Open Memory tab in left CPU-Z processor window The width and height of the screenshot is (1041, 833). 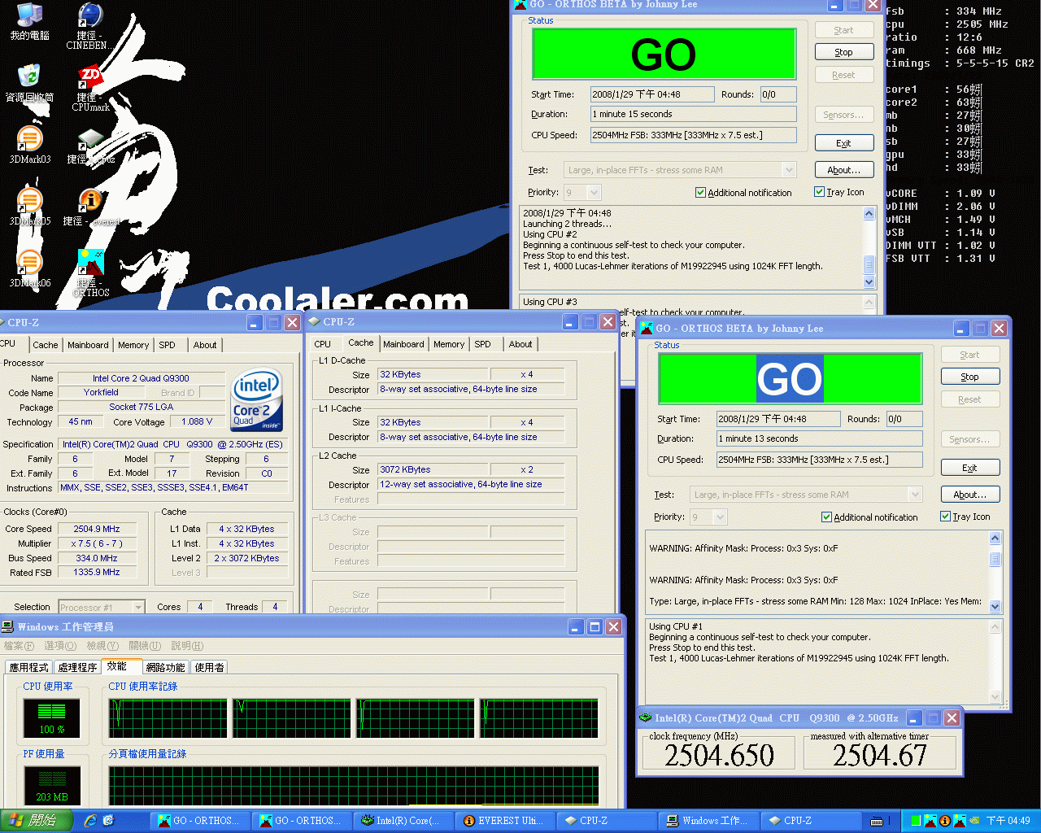coord(133,345)
